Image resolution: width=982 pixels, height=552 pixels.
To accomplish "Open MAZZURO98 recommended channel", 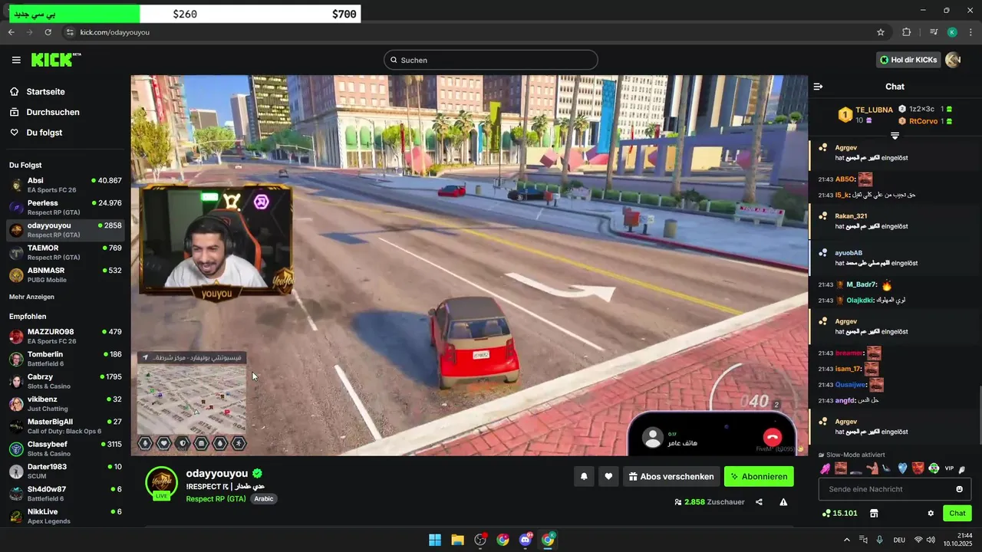I will [x=65, y=336].
